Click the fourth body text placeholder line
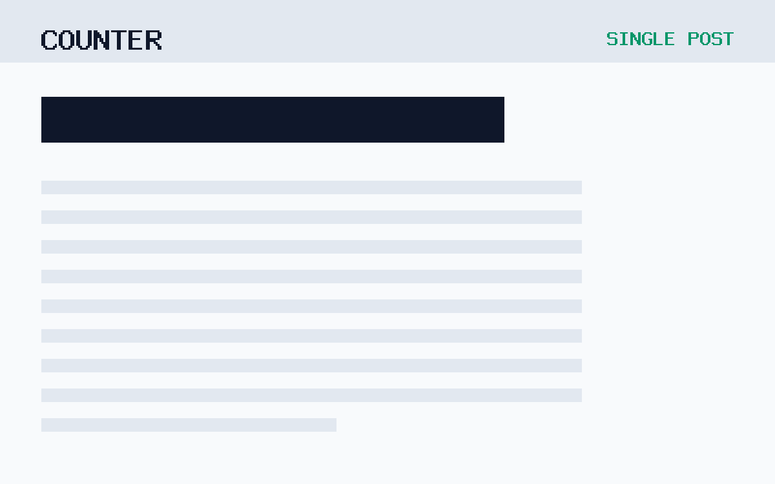This screenshot has width=775, height=484. [x=311, y=276]
